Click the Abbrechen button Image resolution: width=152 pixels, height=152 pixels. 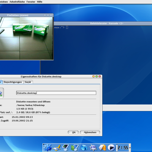(90, 132)
